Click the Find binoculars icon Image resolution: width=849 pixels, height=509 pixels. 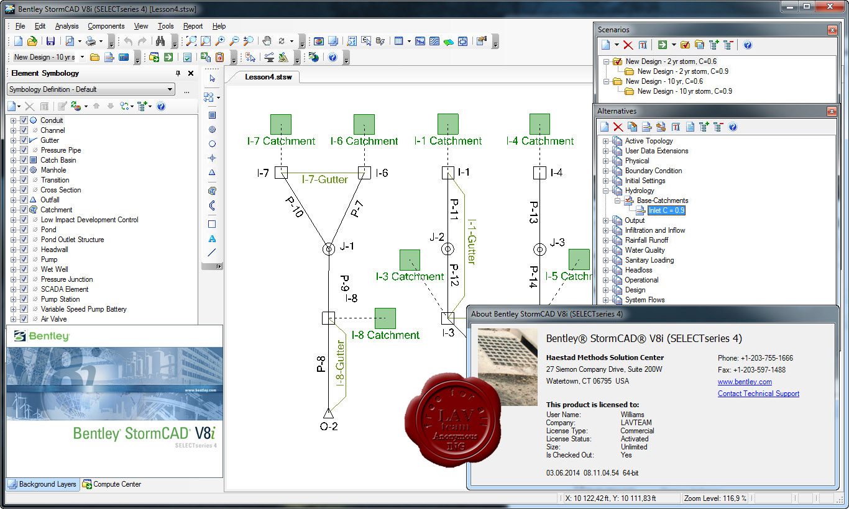point(160,41)
